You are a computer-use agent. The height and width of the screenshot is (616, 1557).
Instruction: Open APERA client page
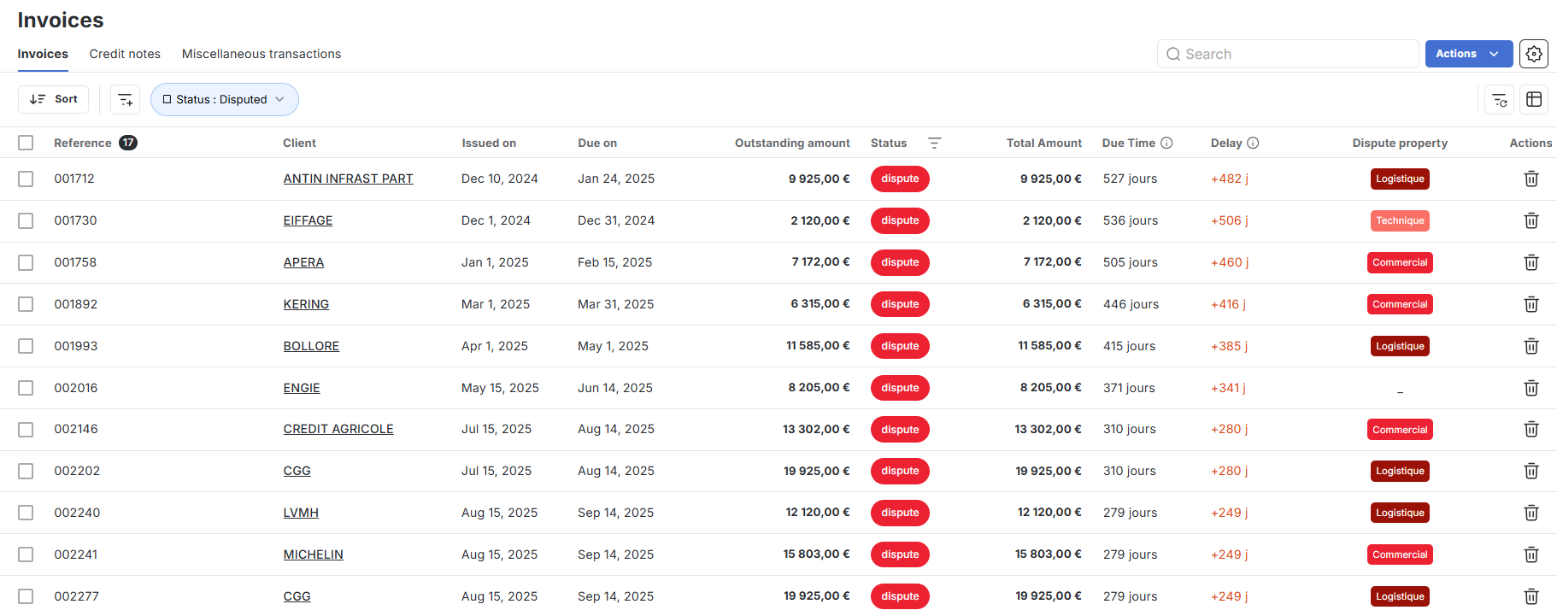[303, 262]
